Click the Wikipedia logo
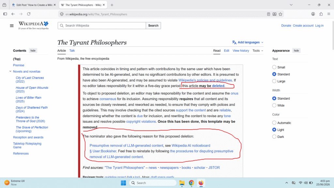 tap(34, 25)
